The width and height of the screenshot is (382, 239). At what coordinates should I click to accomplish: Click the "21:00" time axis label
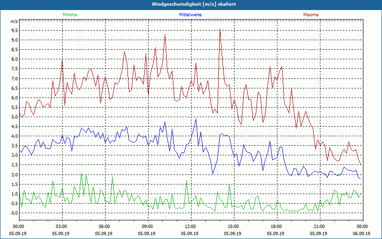[319, 227]
